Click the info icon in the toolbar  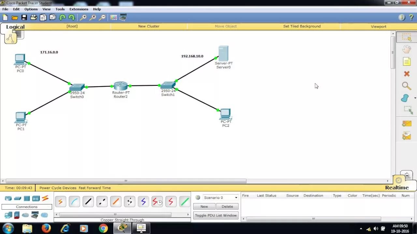click(402, 18)
